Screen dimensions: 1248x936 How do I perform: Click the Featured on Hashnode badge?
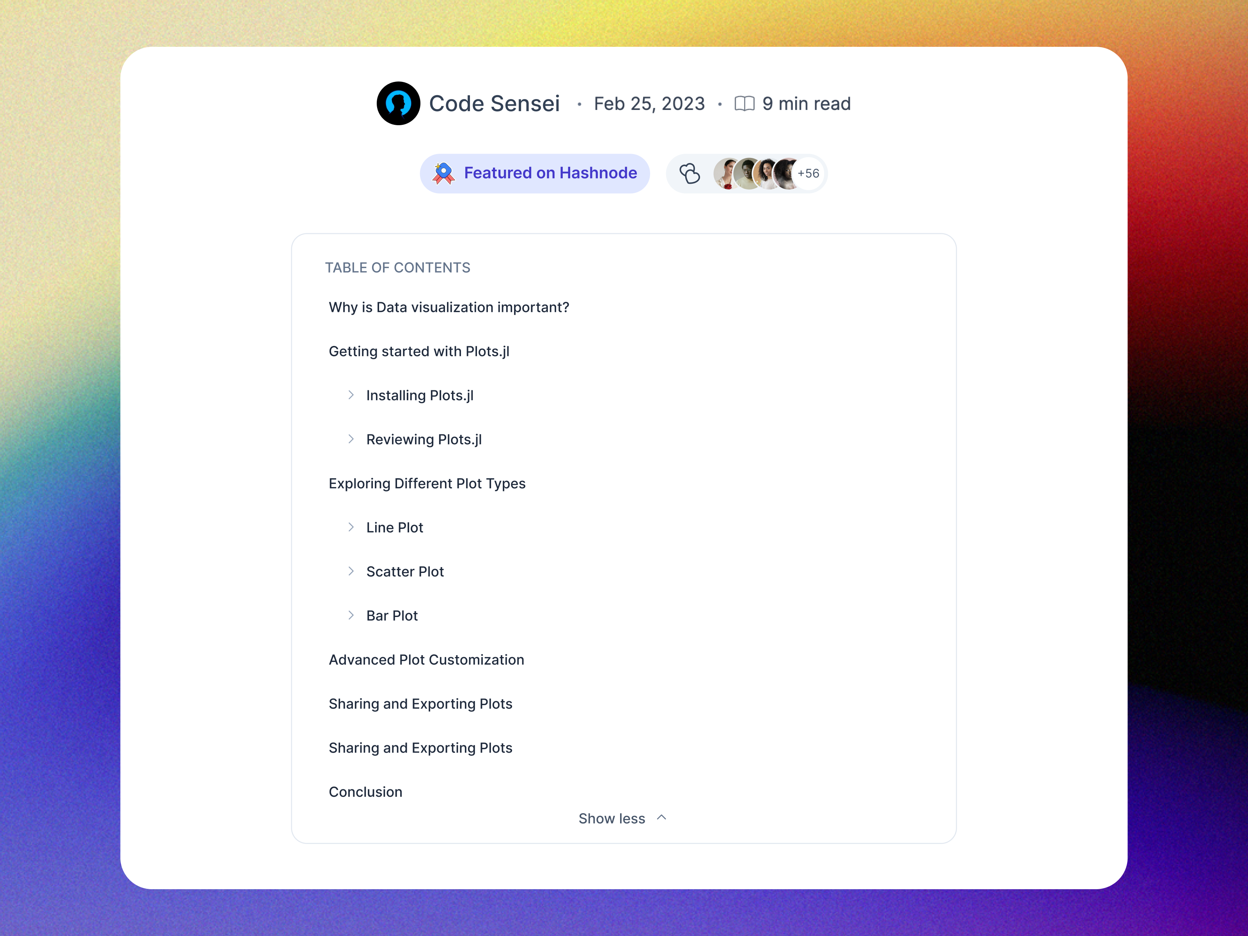[x=535, y=173]
